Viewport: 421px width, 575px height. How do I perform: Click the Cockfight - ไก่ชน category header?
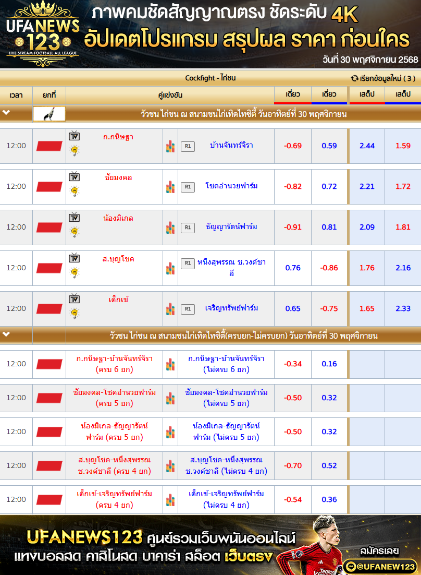coord(210,78)
